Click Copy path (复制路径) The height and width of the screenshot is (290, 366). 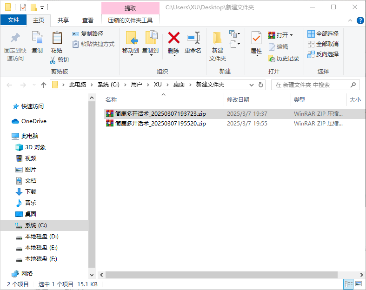coord(88,34)
